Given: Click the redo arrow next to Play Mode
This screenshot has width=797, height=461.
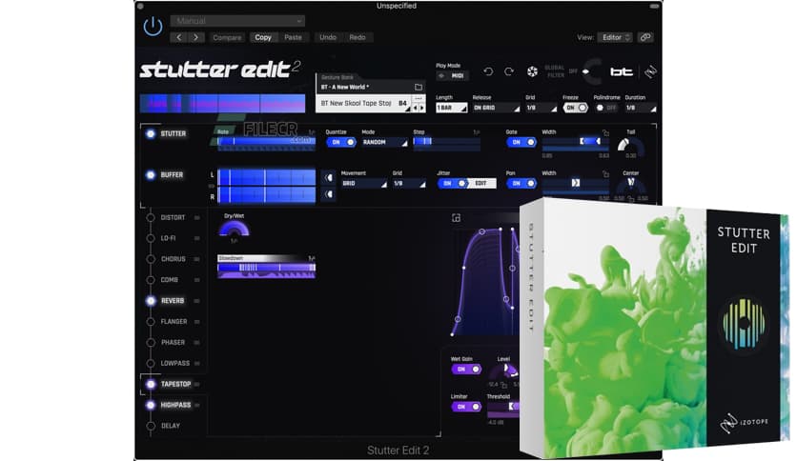Looking at the screenshot, I should [509, 71].
